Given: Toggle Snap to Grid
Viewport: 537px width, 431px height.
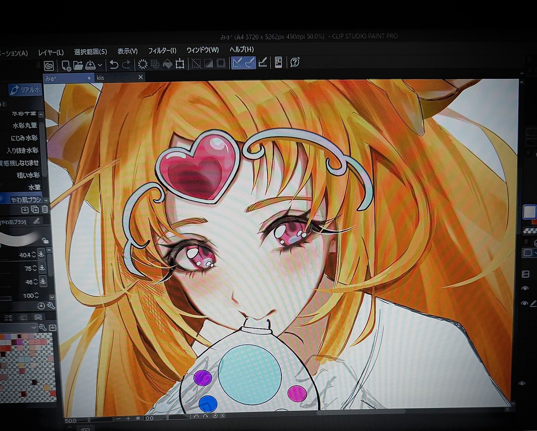Looking at the screenshot, I should coord(263,63).
